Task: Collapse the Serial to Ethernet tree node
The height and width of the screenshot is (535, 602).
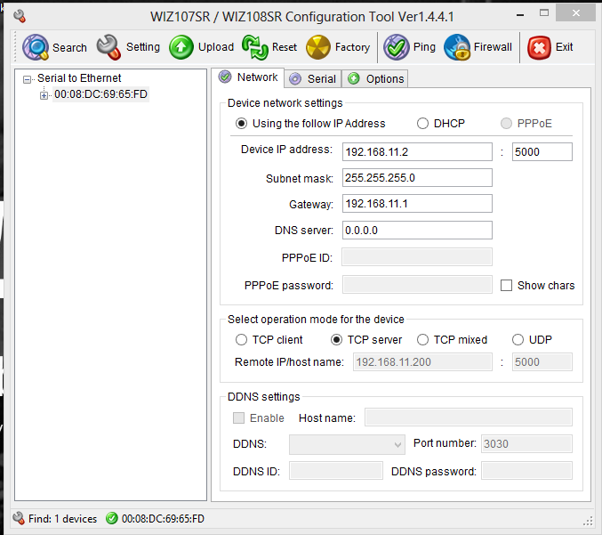Action: (27, 79)
